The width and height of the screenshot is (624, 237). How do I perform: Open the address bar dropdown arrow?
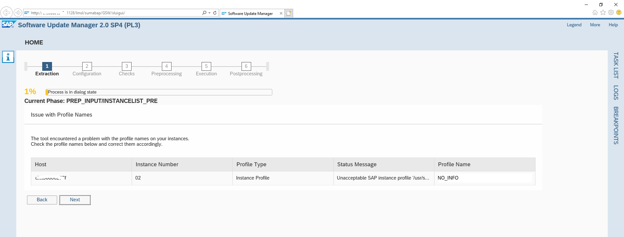[x=210, y=13]
